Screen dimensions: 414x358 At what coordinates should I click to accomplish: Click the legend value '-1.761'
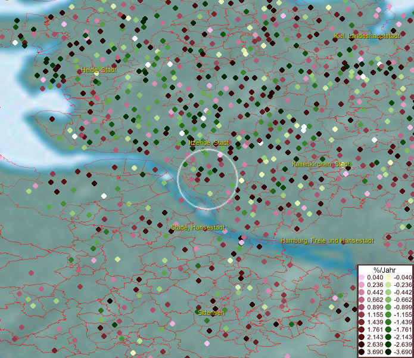[x=403, y=329]
